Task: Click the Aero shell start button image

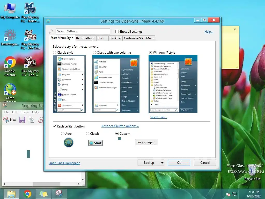Action: pos(68,143)
